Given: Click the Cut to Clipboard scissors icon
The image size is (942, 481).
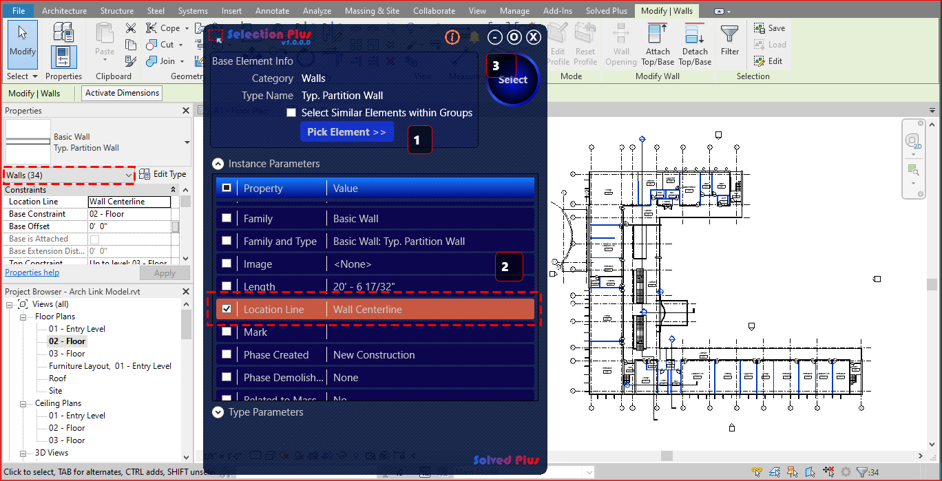Looking at the screenshot, I should coord(131,28).
